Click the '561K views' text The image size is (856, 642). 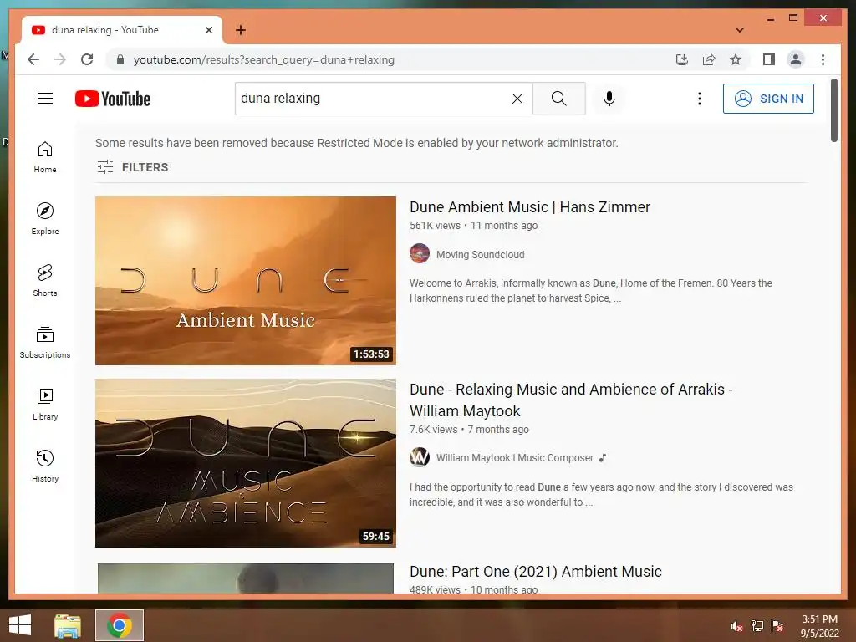(435, 226)
